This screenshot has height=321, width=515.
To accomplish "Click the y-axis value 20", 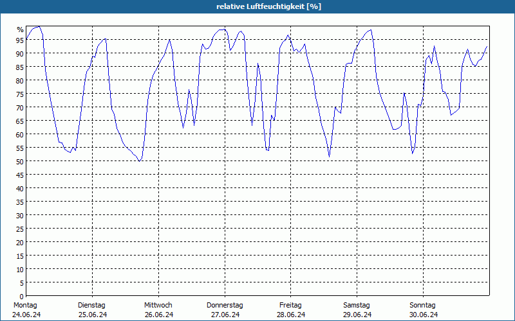I will coord(20,243).
